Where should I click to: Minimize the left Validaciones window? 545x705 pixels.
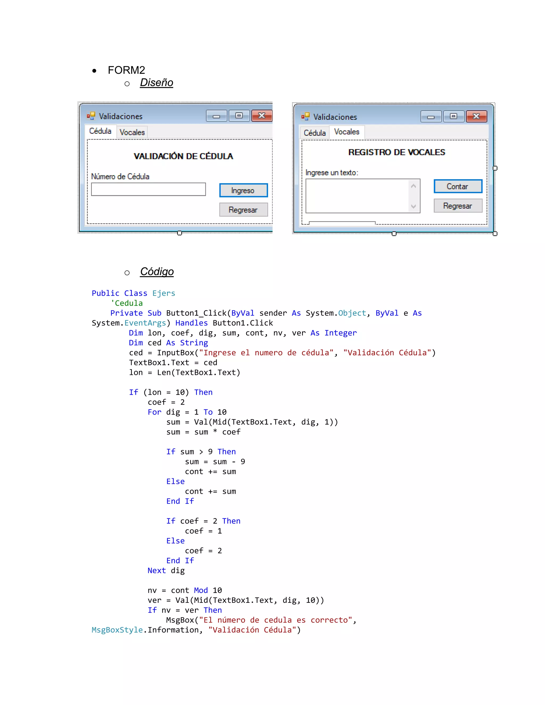216,116
